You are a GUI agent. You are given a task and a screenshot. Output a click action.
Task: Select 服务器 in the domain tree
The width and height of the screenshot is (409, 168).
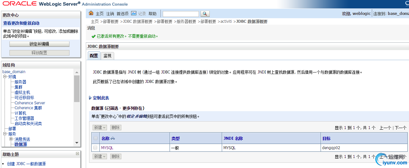point(20,82)
